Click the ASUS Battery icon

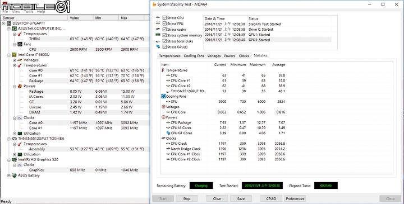pyautogui.click(x=15, y=175)
